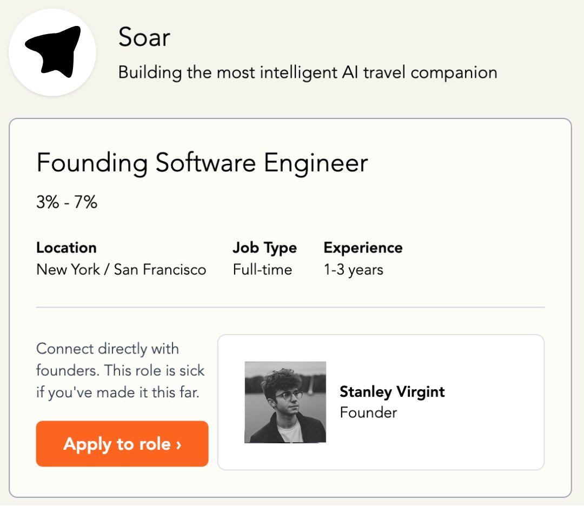Click the Soar company logo
584x506 pixels.
point(52,52)
